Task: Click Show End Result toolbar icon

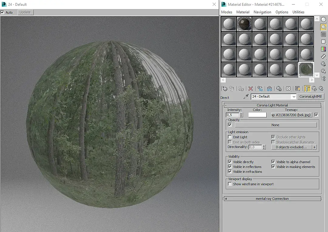Action: point(307,89)
